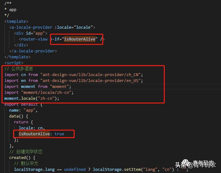This screenshot has width=221, height=173.
Task: Click the comment 创建完毕状态
Action: click(26, 152)
